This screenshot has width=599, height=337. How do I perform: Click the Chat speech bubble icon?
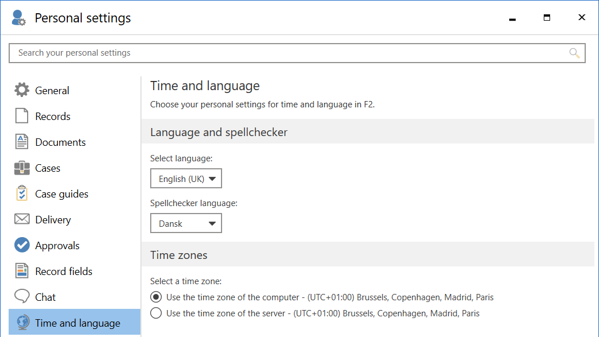[22, 296]
